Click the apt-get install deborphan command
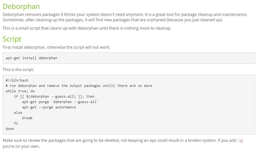259x152 pixels. [31, 58]
